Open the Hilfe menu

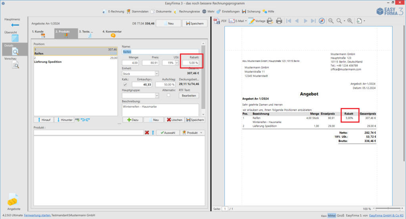coord(268,11)
